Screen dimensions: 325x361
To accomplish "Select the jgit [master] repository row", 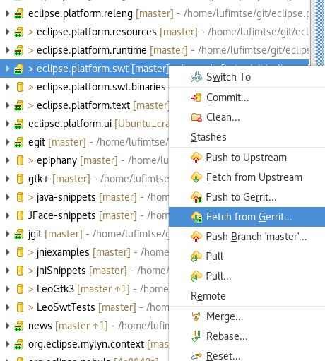I will (84, 234).
